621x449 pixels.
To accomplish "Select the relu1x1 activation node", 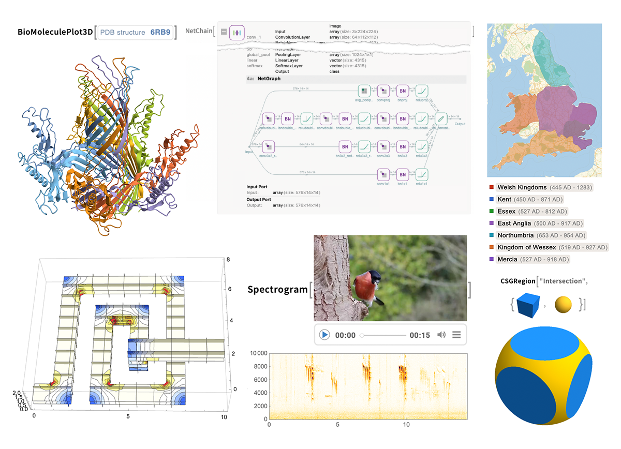I will (x=422, y=175).
